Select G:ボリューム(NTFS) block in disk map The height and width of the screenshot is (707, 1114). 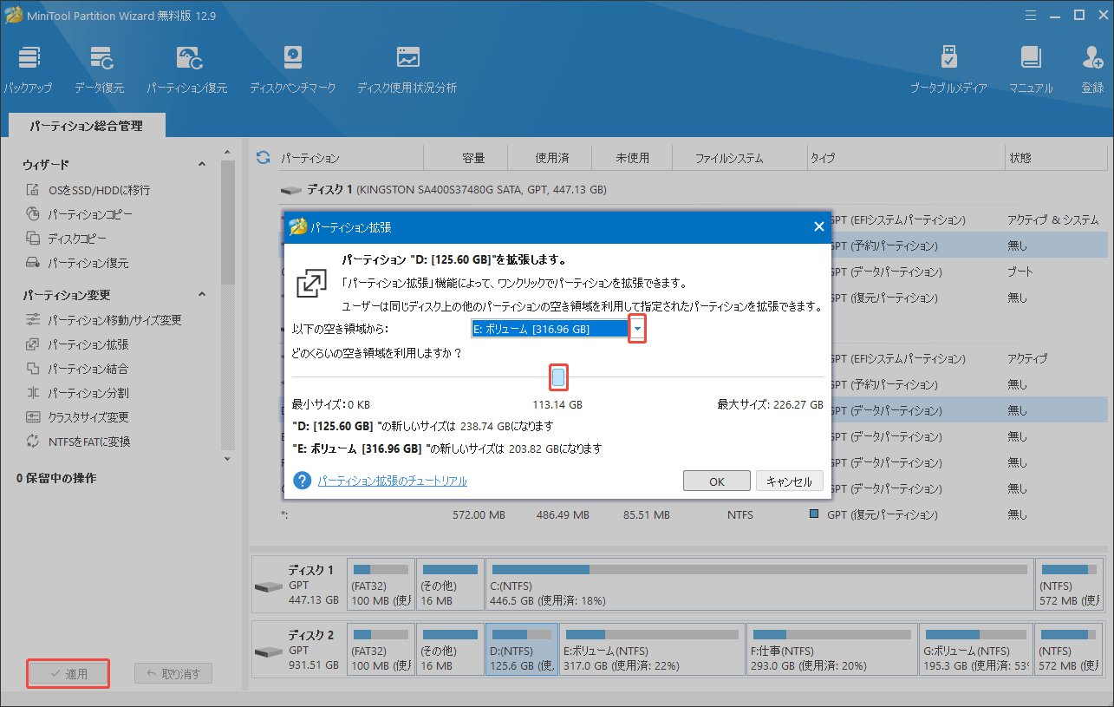pos(976,649)
